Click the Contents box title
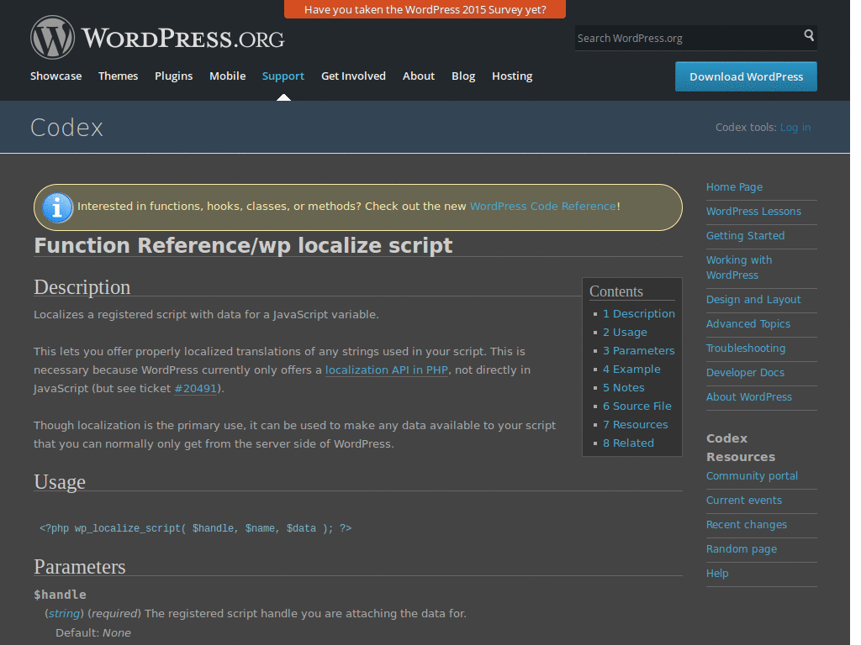861x645 pixels. [x=616, y=291]
